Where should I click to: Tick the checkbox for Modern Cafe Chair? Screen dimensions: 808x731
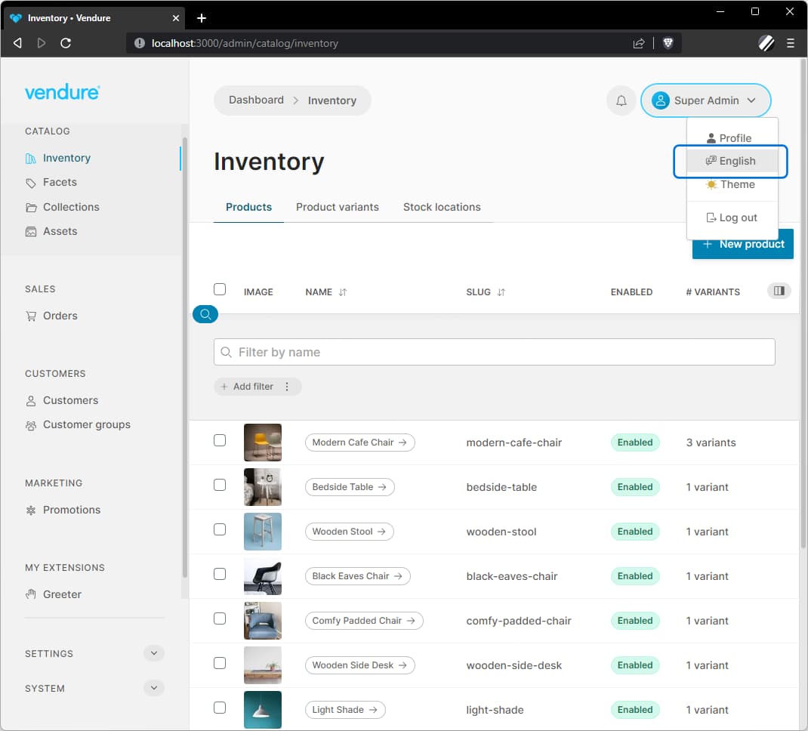(220, 442)
